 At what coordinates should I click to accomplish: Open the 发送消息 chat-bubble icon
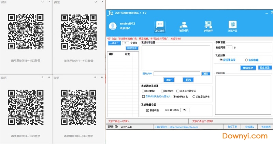[x=160, y=27]
